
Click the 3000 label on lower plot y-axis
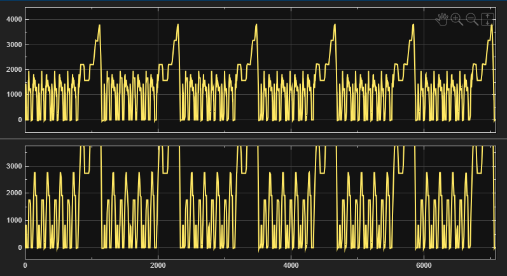coord(14,166)
